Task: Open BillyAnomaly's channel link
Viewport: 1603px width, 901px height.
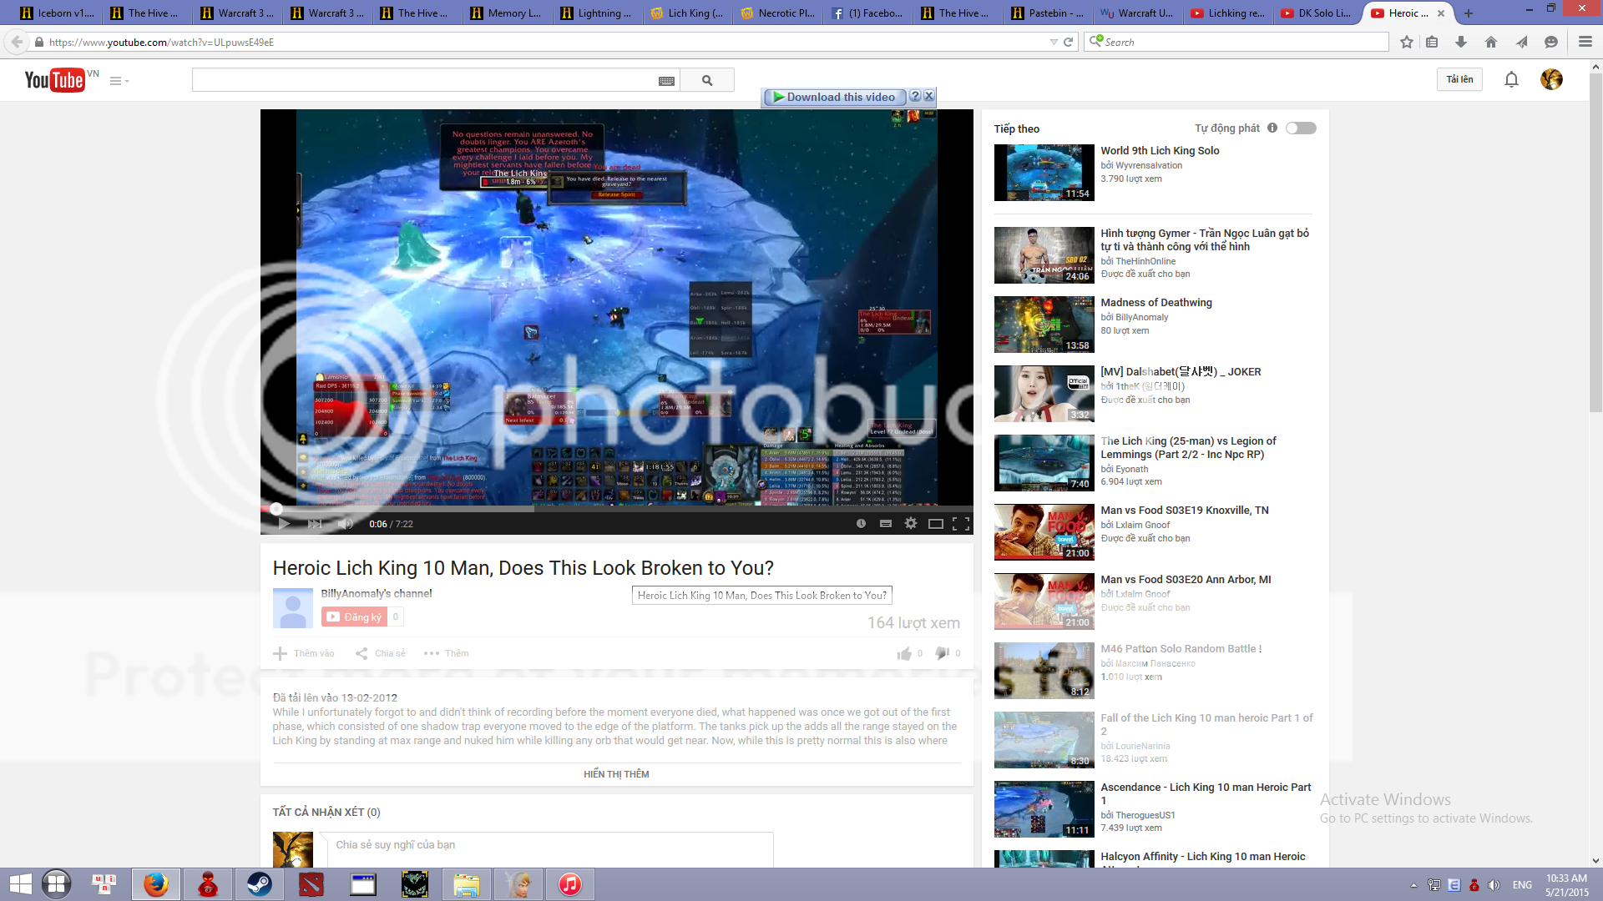Action: 377,593
